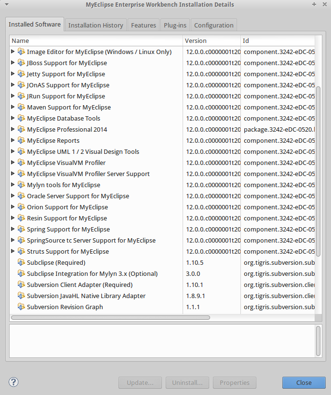Expand the Spring Support for MyEclipse node

click(13, 229)
